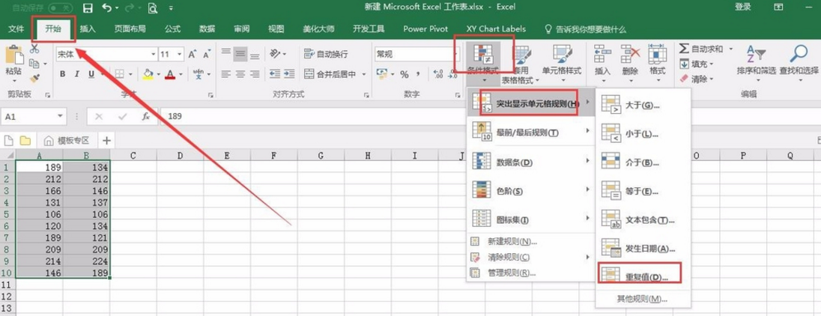Image resolution: width=821 pixels, height=316 pixels.
Task: Click the Format cells icon
Action: point(657,53)
